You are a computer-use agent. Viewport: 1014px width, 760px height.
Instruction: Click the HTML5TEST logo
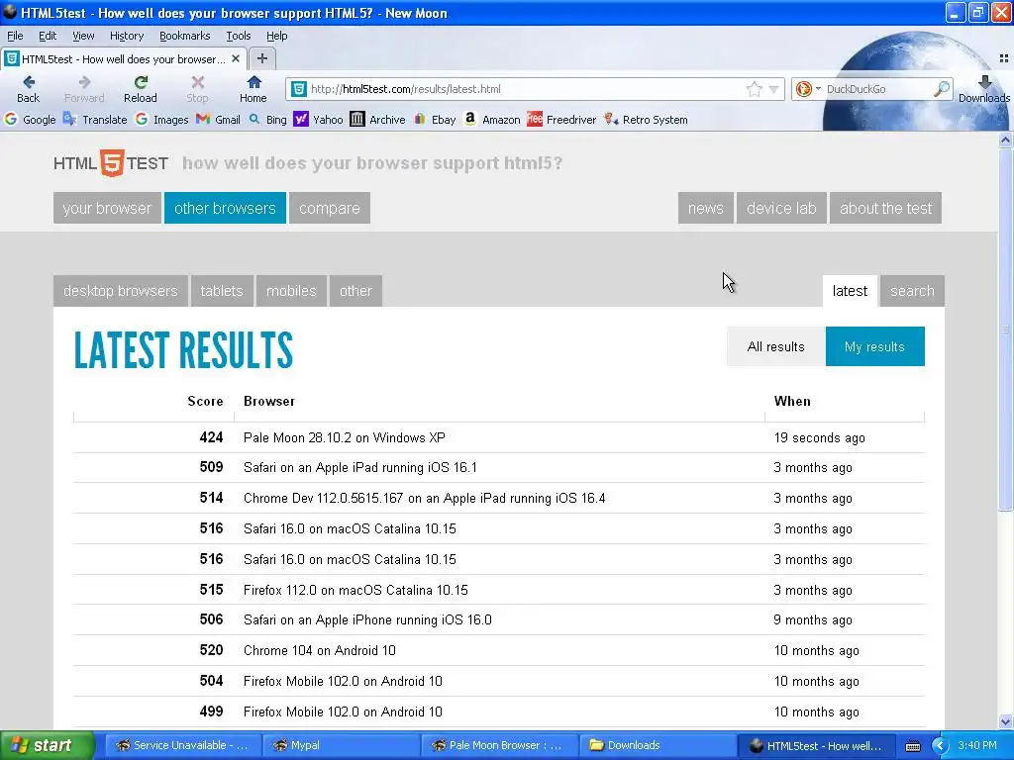click(x=111, y=163)
